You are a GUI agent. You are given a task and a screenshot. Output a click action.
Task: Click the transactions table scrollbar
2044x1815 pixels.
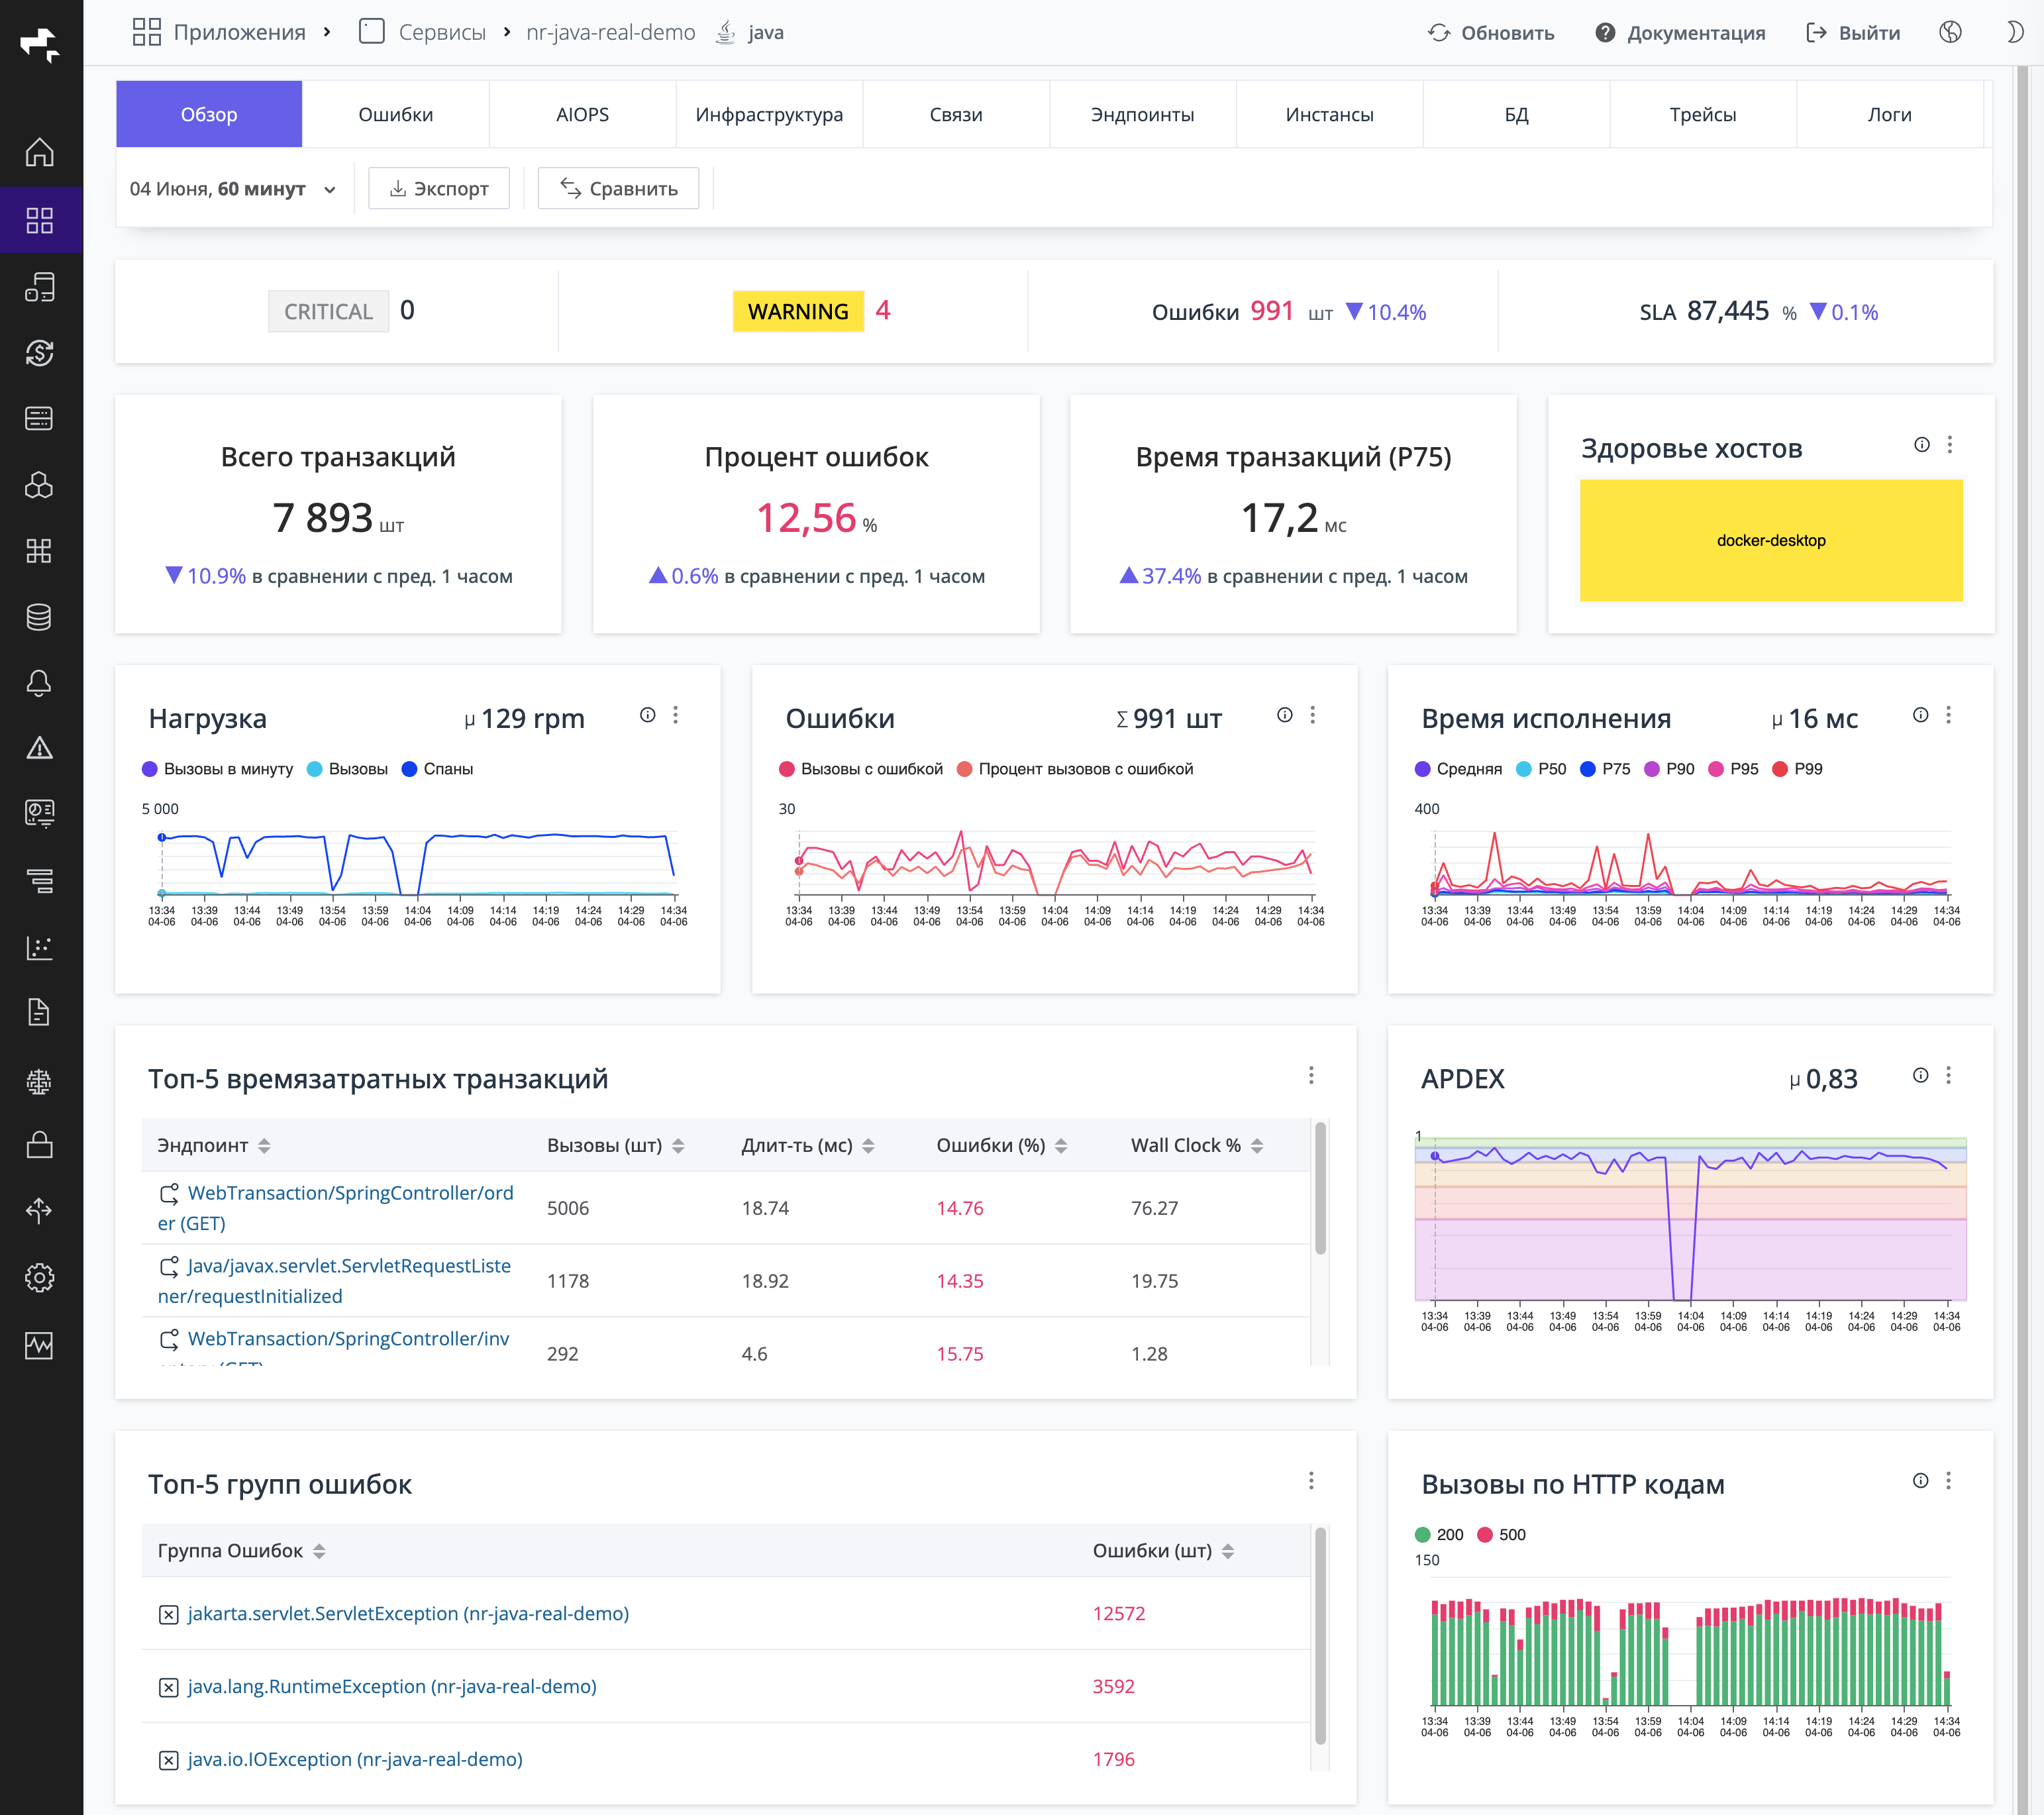click(x=1320, y=1188)
